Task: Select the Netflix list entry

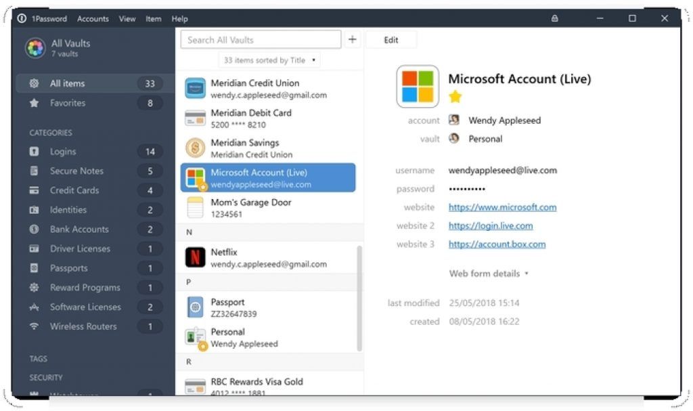Action: 269,257
